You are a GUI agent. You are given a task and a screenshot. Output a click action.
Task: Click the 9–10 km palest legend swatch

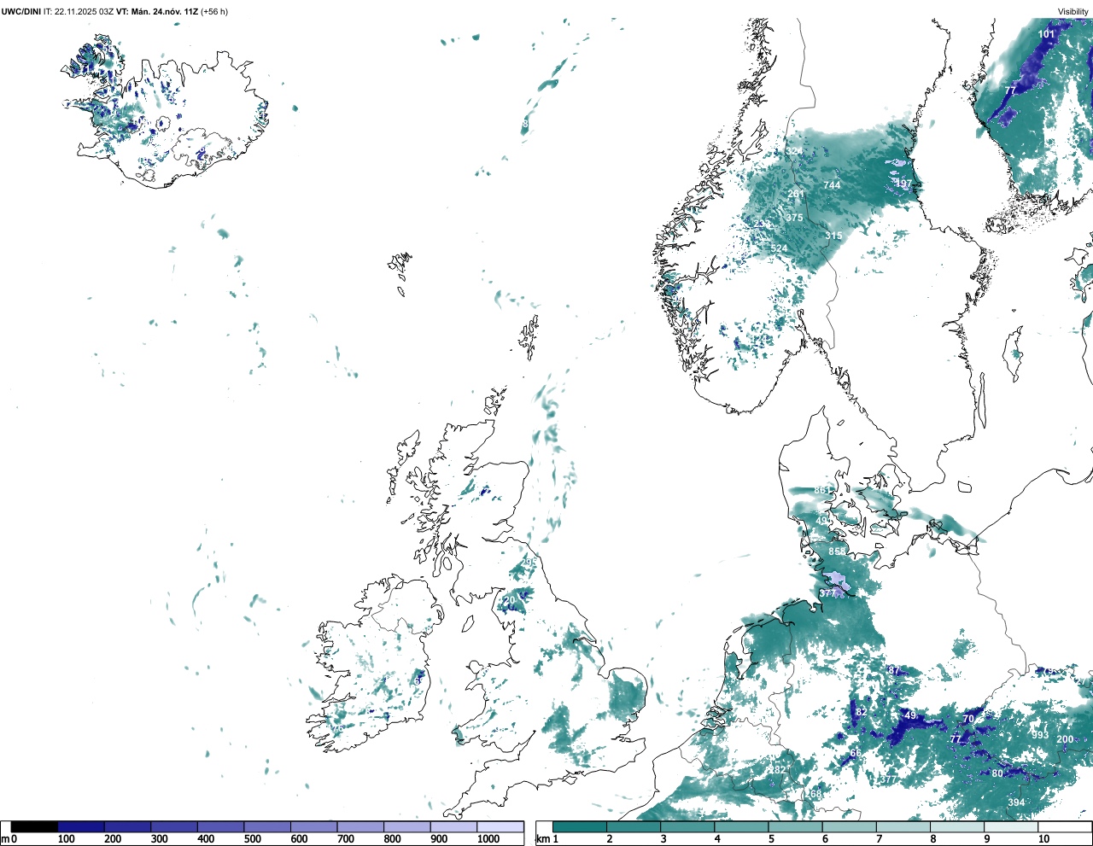point(1011,826)
